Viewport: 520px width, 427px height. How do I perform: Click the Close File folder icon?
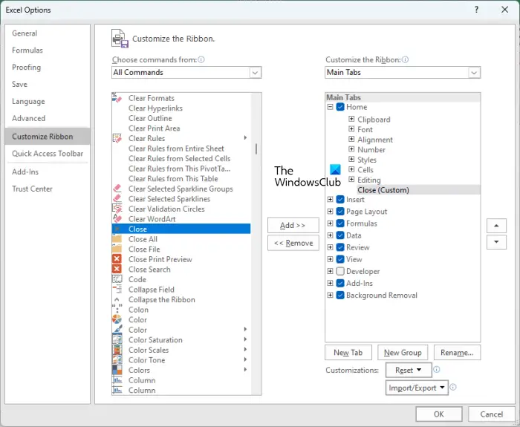(117, 249)
